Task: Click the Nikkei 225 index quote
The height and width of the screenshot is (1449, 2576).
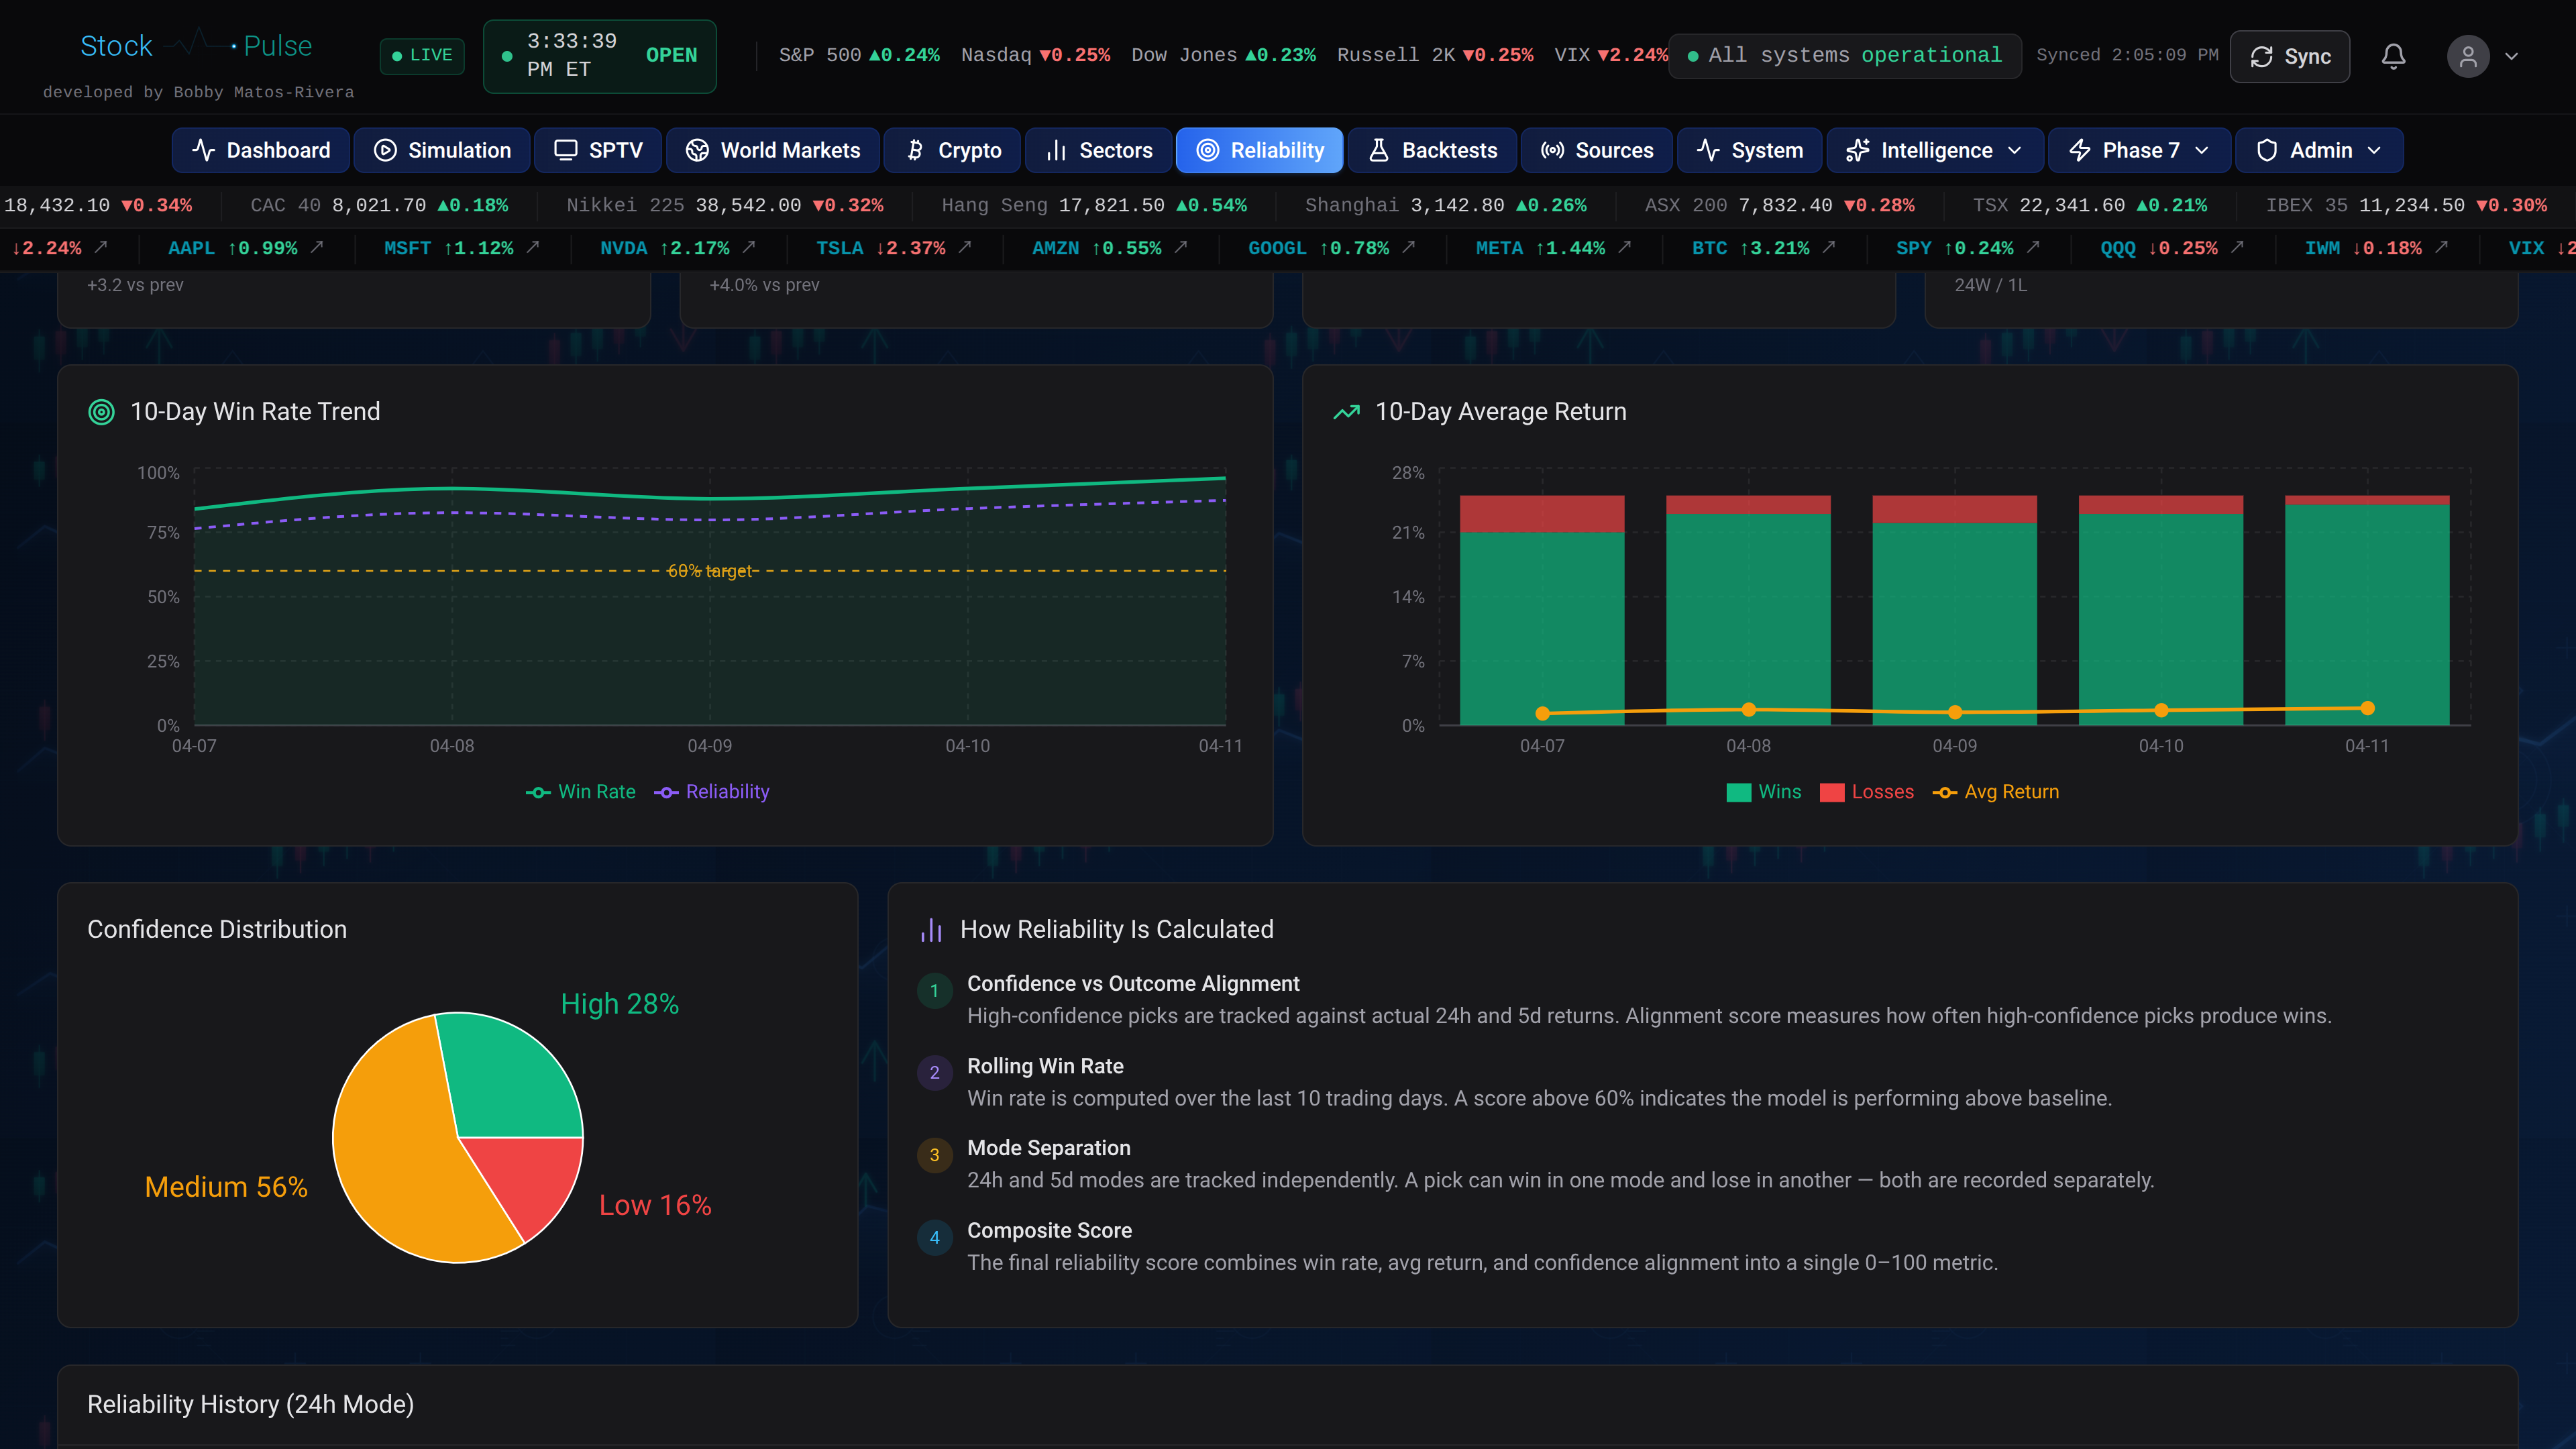Action: point(725,205)
